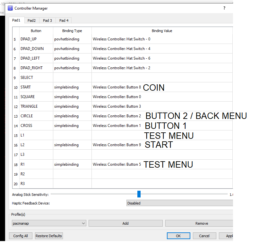
Task: Click row header number 20
Action: point(16,184)
